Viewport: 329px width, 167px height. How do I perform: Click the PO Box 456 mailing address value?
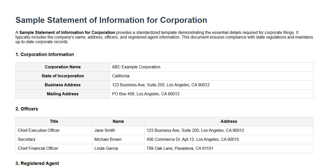146,94
